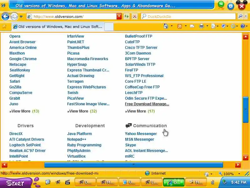Screen dimensions: 250x188
Task: Click the first quick launch icon
Action: (x=48, y=182)
